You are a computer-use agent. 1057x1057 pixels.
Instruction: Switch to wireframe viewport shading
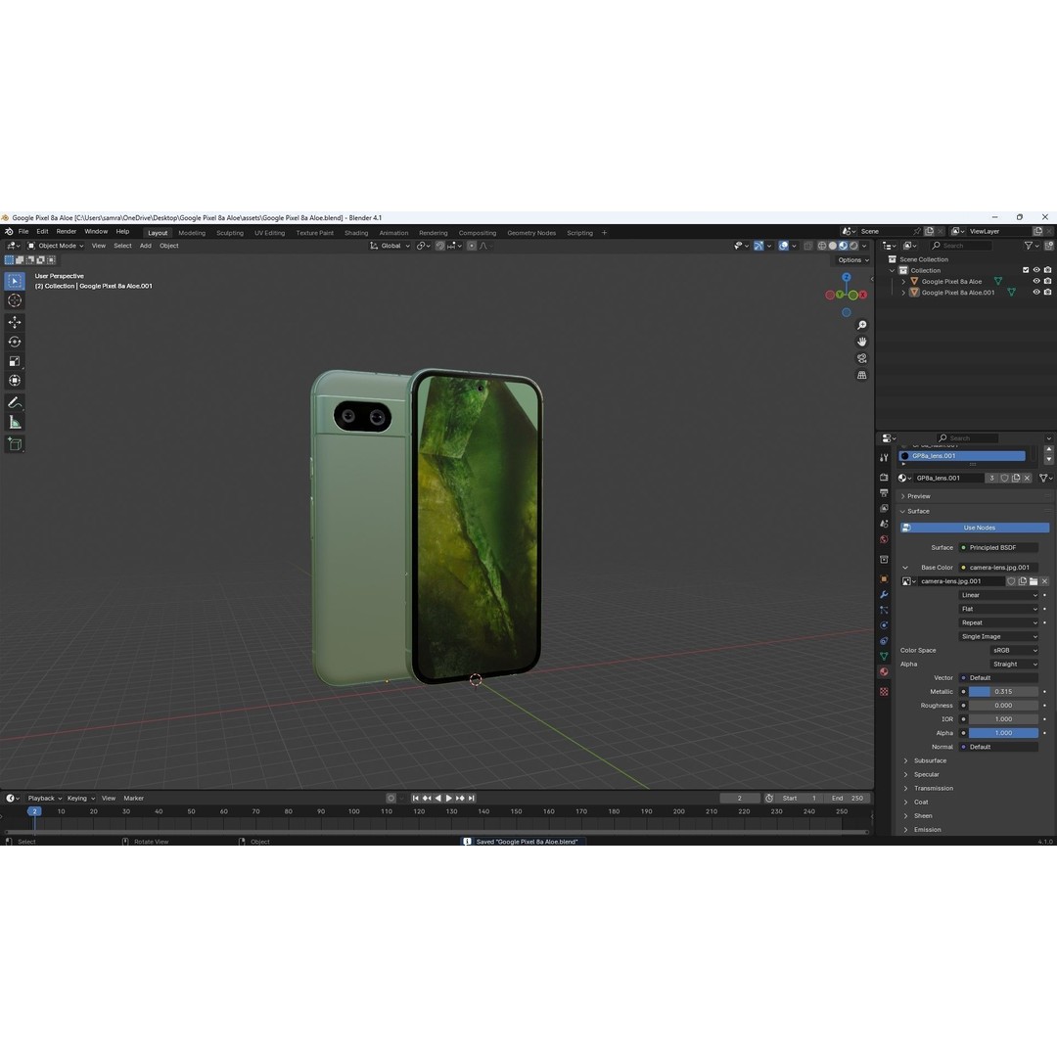(x=822, y=246)
